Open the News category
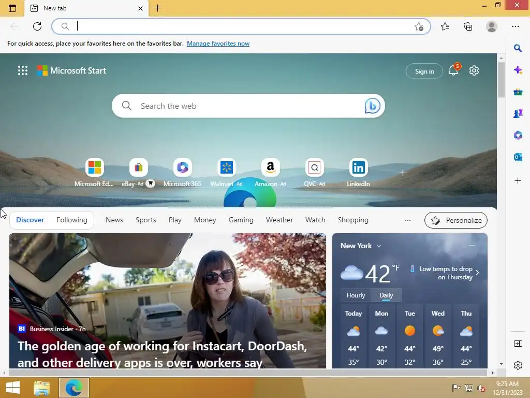Image resolution: width=530 pixels, height=398 pixels. [x=114, y=220]
